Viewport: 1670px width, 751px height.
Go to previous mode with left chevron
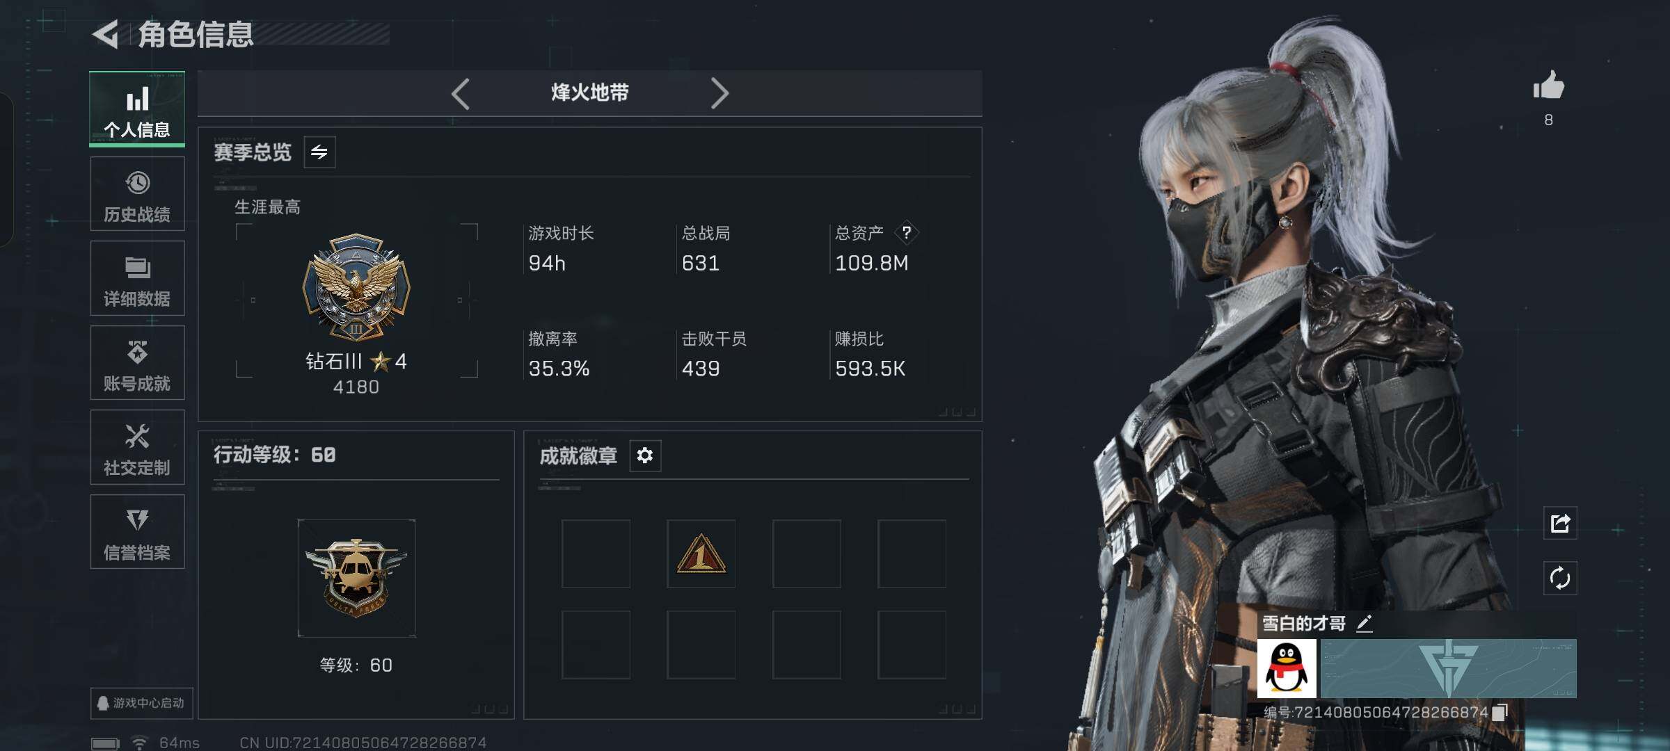(461, 93)
